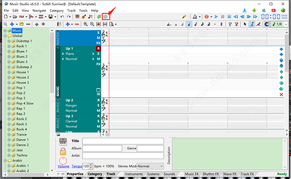The height and width of the screenshot is (179, 291).
Task: Select the whole note duration icon
Action: point(176,25)
